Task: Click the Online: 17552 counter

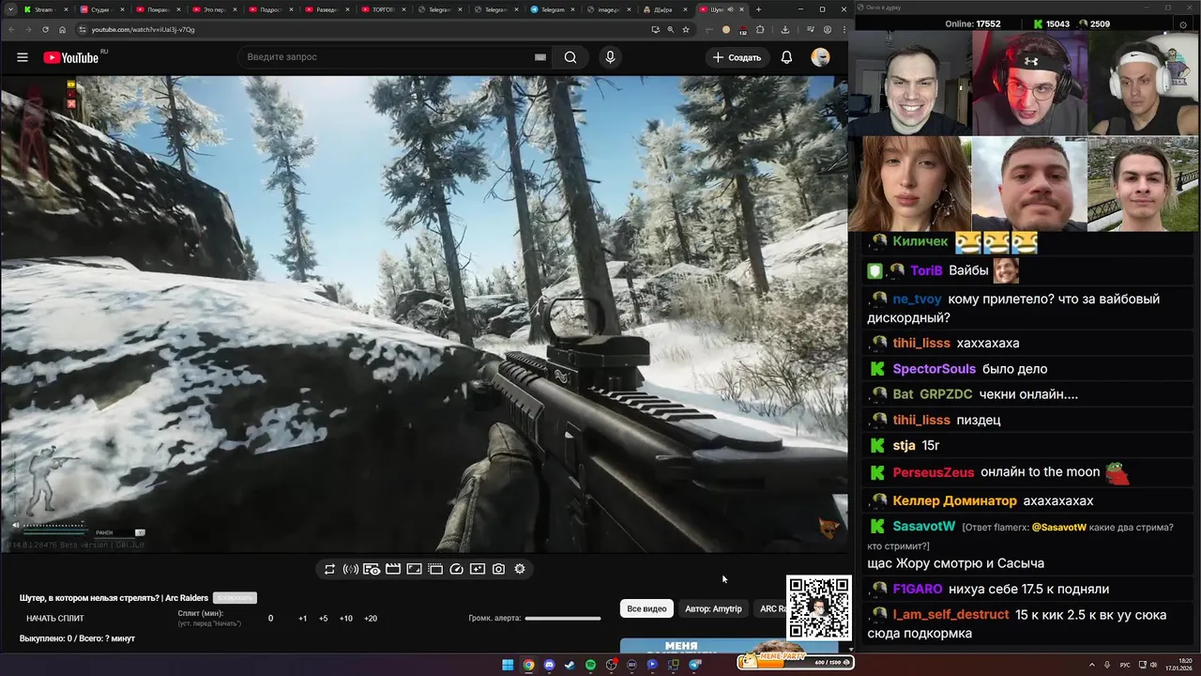Action: (x=972, y=23)
